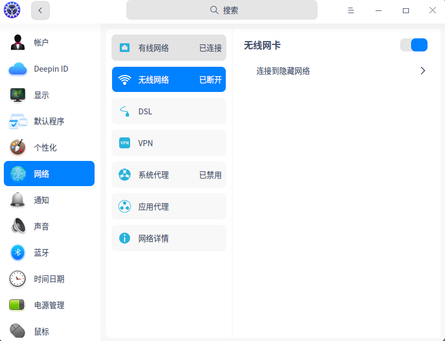
Task: Toggle the 无线网卡 wireless adapter switch
Action: (414, 45)
